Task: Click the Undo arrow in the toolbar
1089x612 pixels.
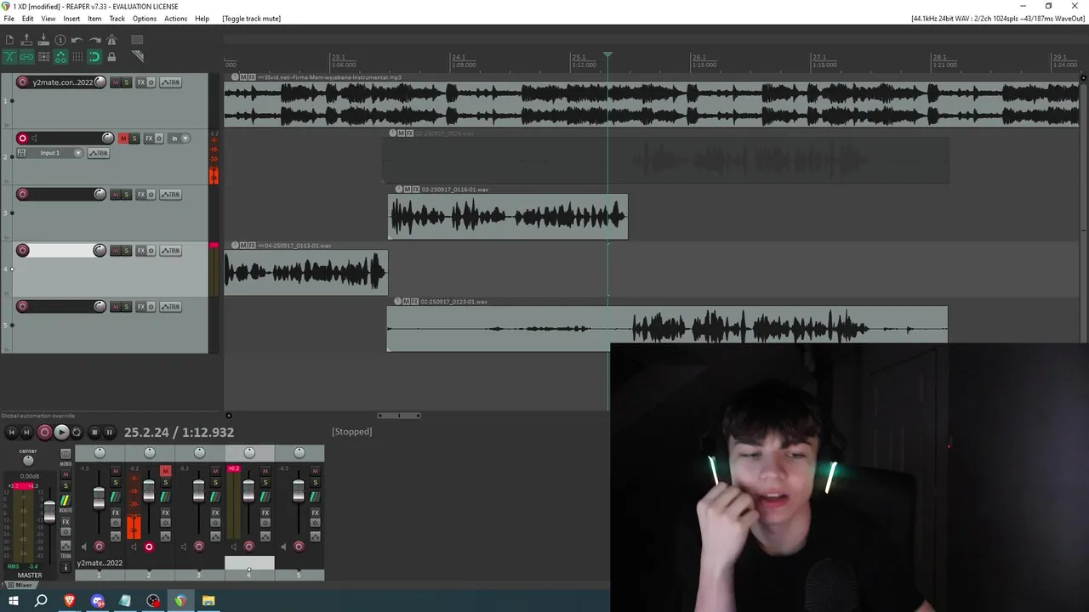Action: (x=77, y=40)
